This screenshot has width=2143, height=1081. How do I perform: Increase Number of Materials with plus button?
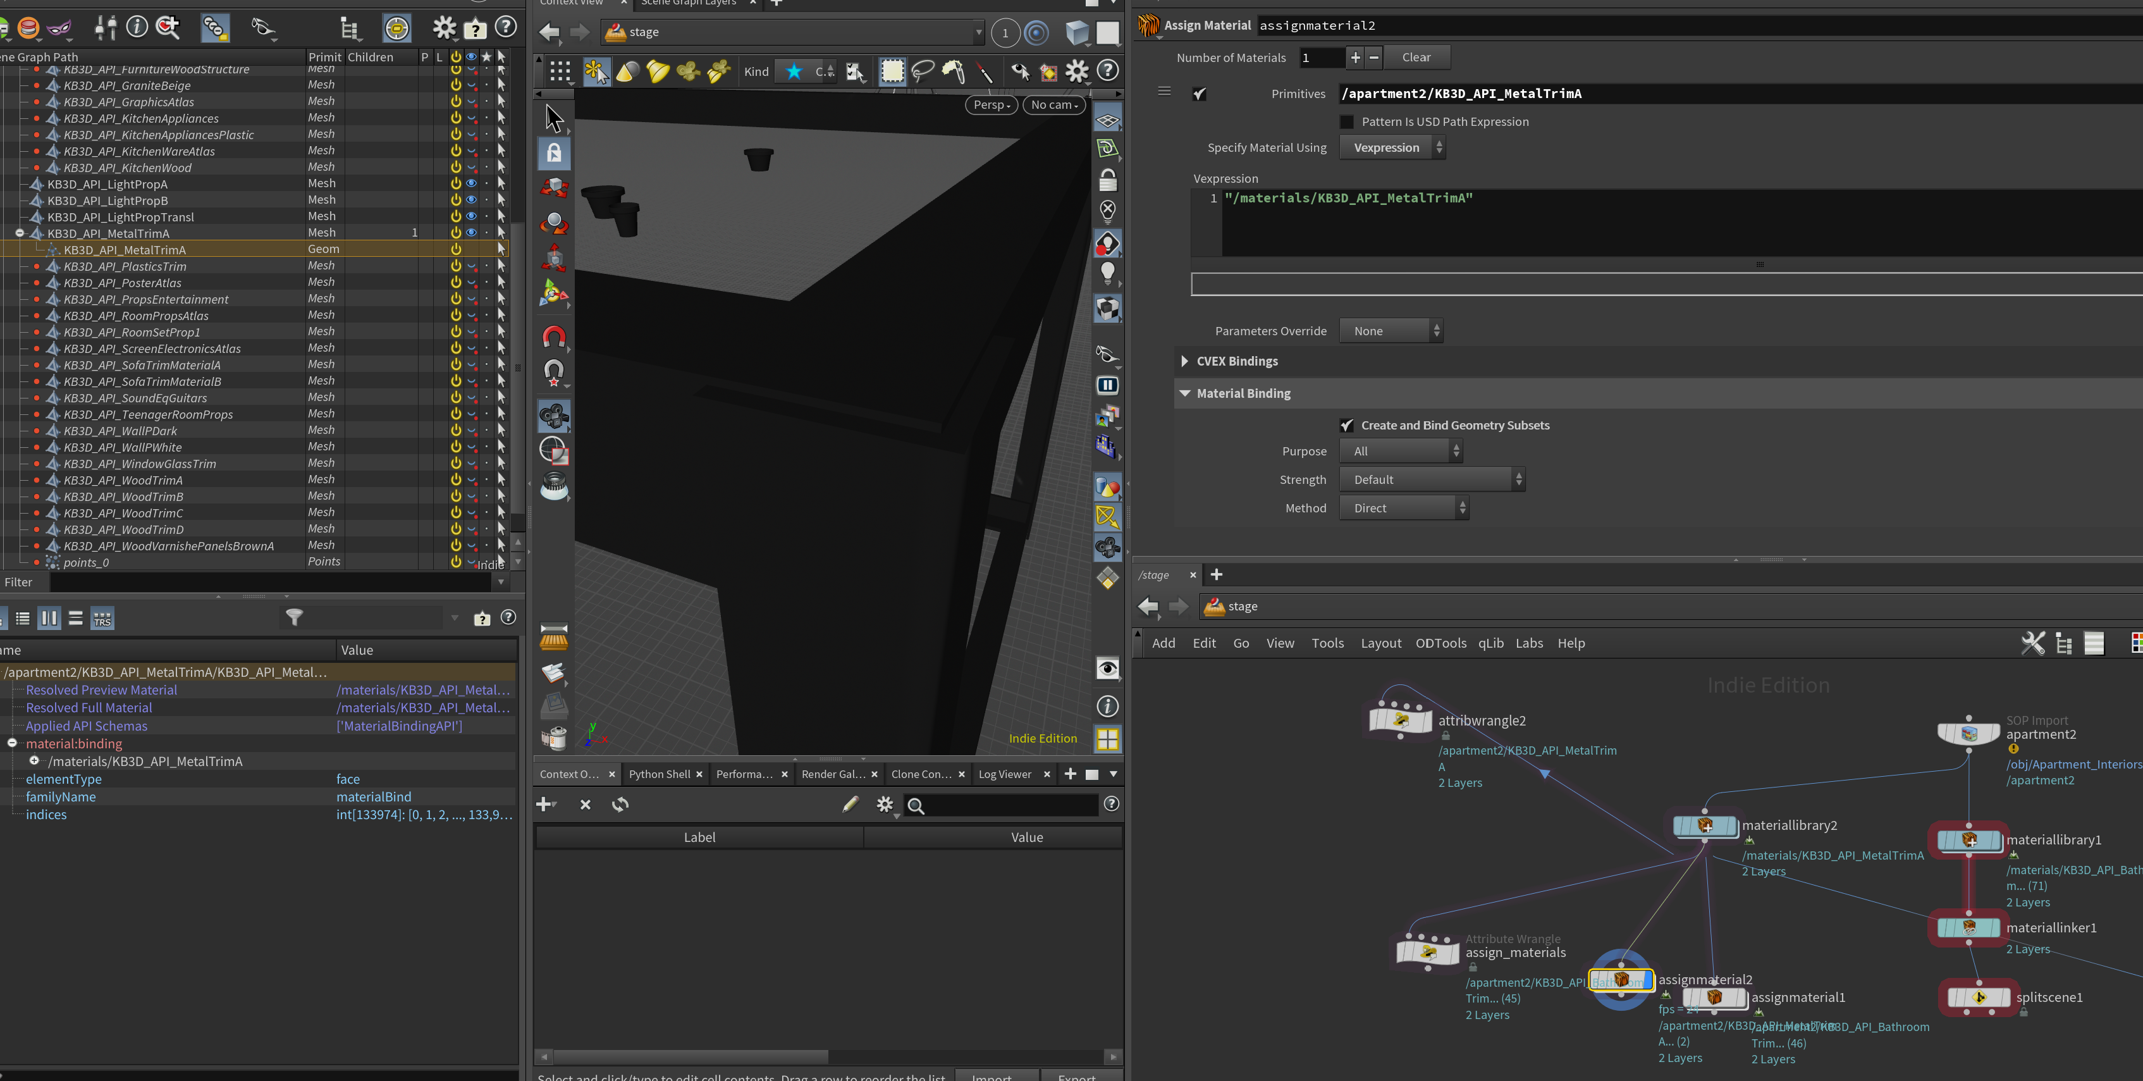click(1355, 58)
